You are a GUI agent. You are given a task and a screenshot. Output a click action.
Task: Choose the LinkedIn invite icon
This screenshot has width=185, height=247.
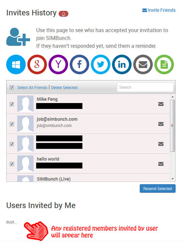pyautogui.click(x=122, y=64)
